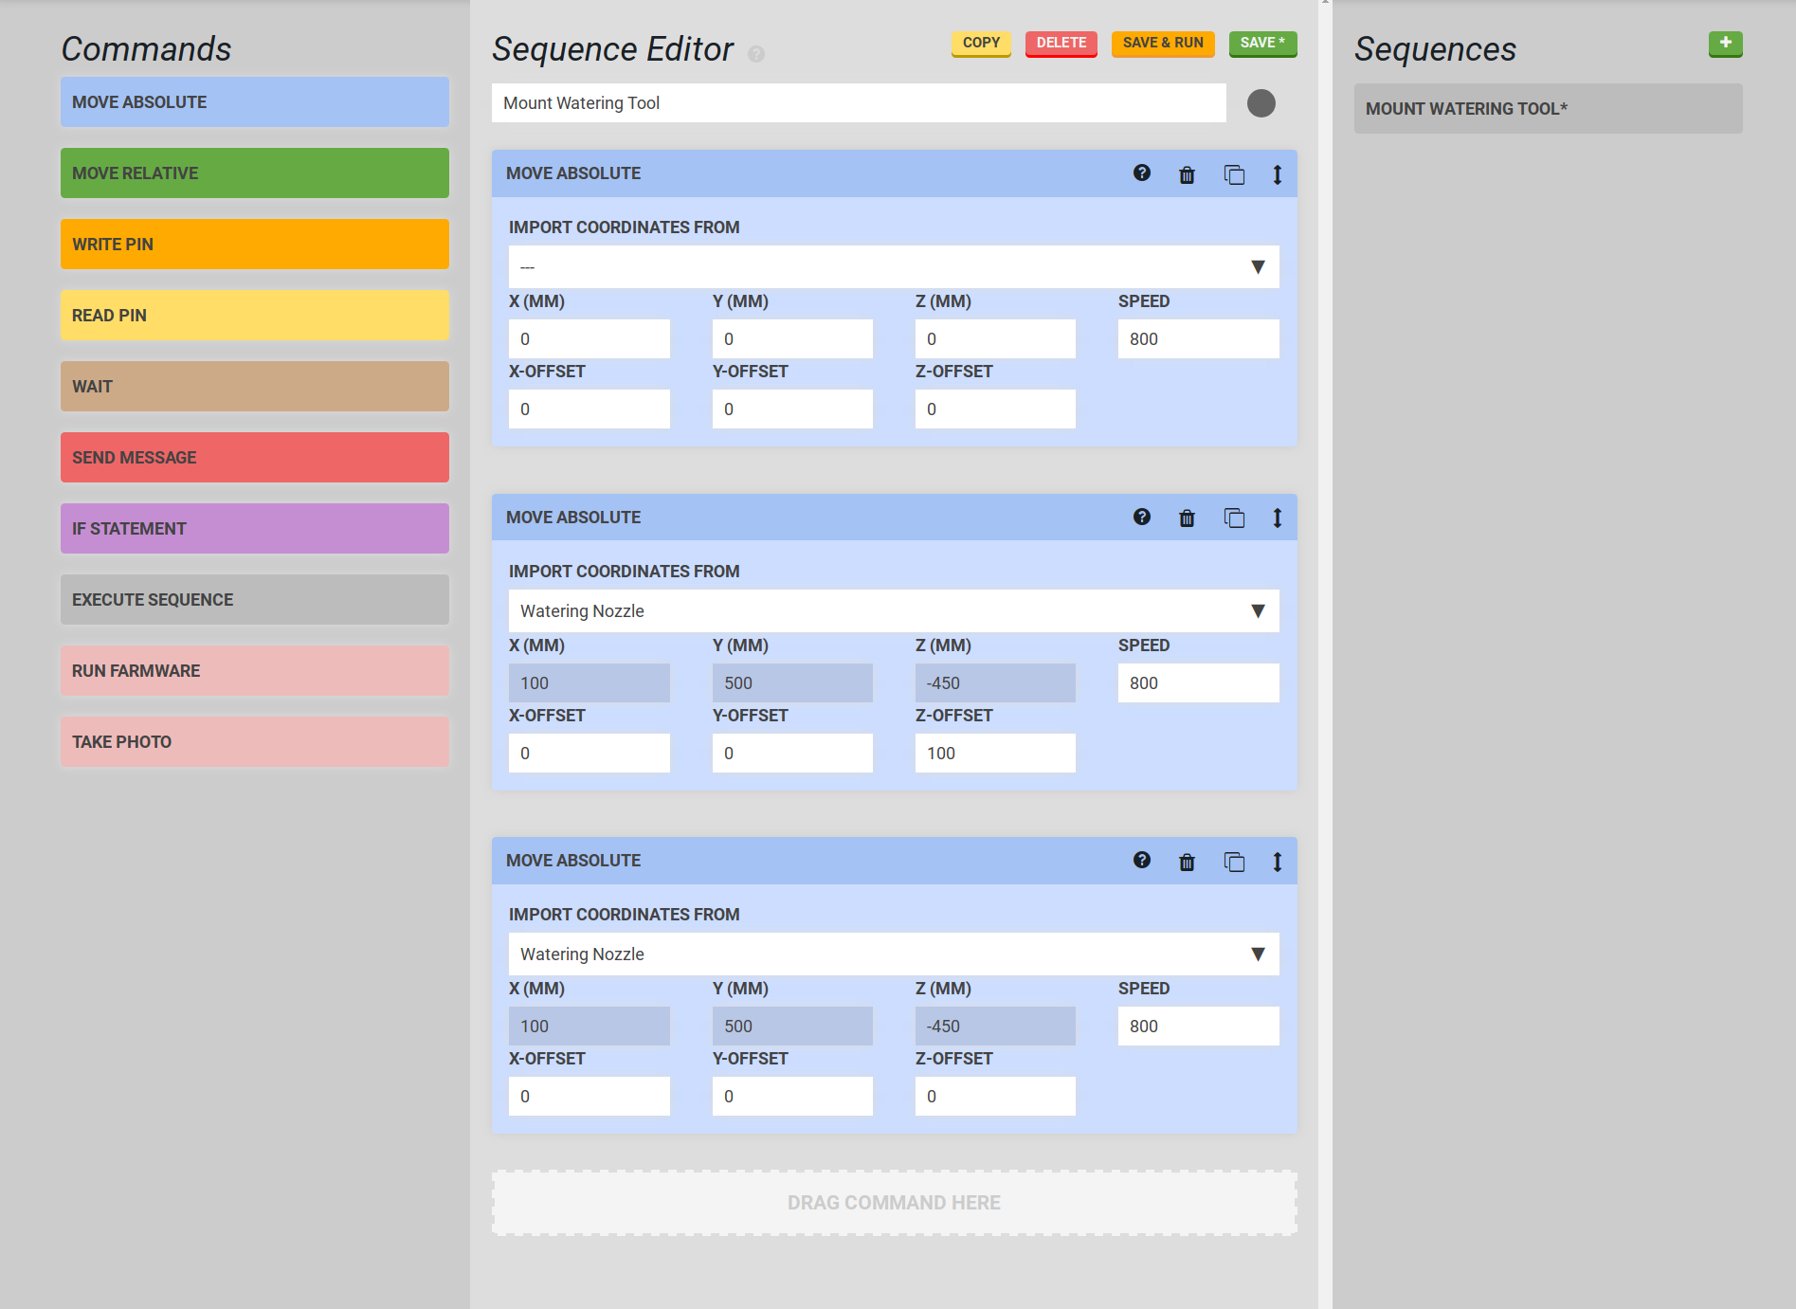Image resolution: width=1796 pixels, height=1309 pixels.
Task: Open third step's Watering Nozzle dropdown
Action: coord(893,954)
